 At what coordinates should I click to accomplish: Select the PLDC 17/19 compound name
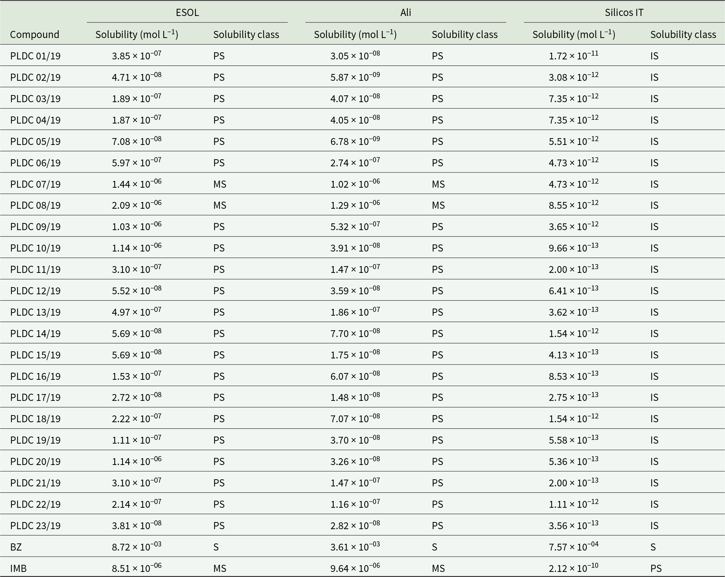point(35,397)
